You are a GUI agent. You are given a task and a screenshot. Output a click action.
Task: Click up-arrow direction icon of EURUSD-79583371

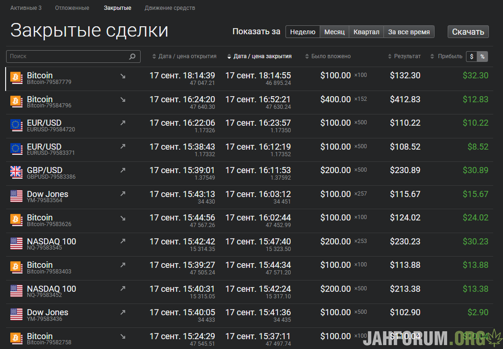pyautogui.click(x=123, y=146)
